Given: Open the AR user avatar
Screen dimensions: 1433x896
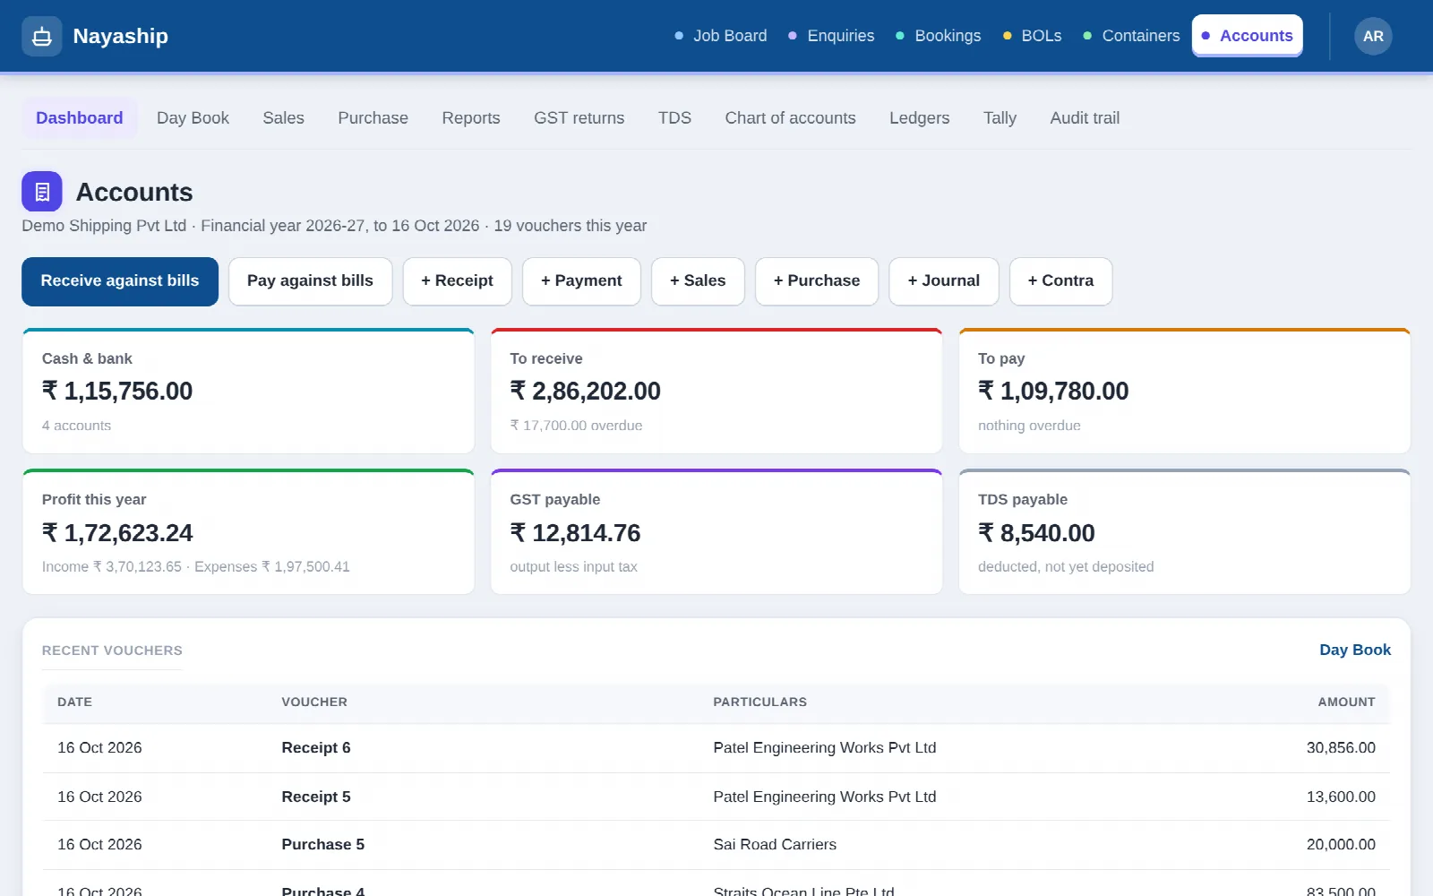Looking at the screenshot, I should click(x=1373, y=36).
